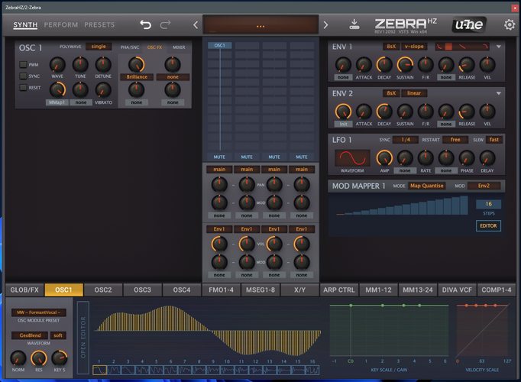Image resolution: width=521 pixels, height=382 pixels.
Task: Expand ENV 1 options with the triangle arrow
Action: [x=499, y=47]
